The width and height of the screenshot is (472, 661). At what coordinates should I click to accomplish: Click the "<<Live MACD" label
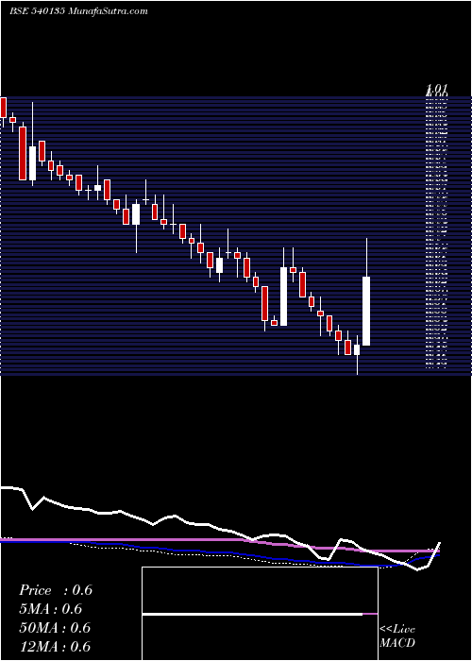click(x=397, y=636)
